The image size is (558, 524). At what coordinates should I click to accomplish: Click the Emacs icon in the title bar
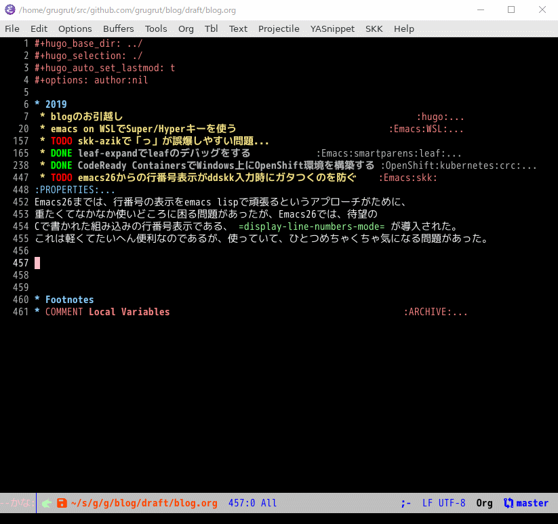[10, 9]
